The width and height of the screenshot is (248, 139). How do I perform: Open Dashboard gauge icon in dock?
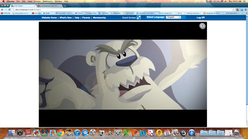tap(20, 133)
